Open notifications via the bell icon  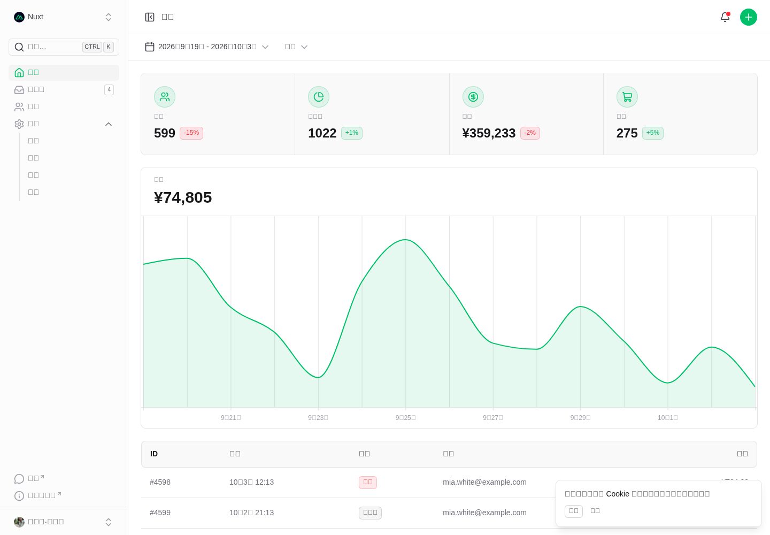click(725, 17)
